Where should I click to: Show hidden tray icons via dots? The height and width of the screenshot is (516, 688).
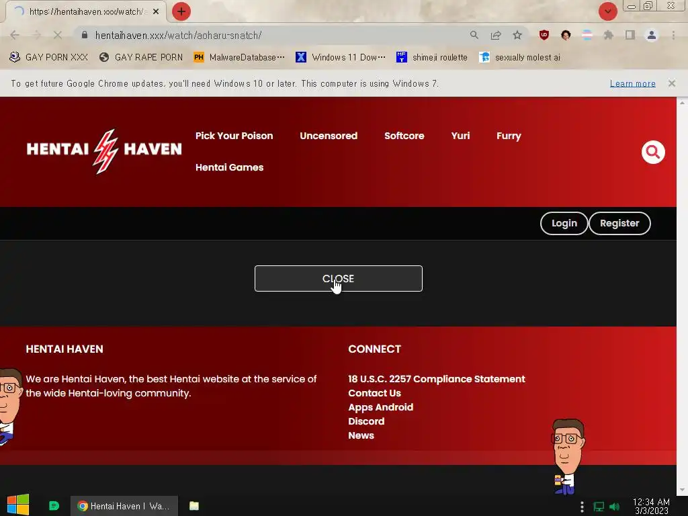click(582, 507)
